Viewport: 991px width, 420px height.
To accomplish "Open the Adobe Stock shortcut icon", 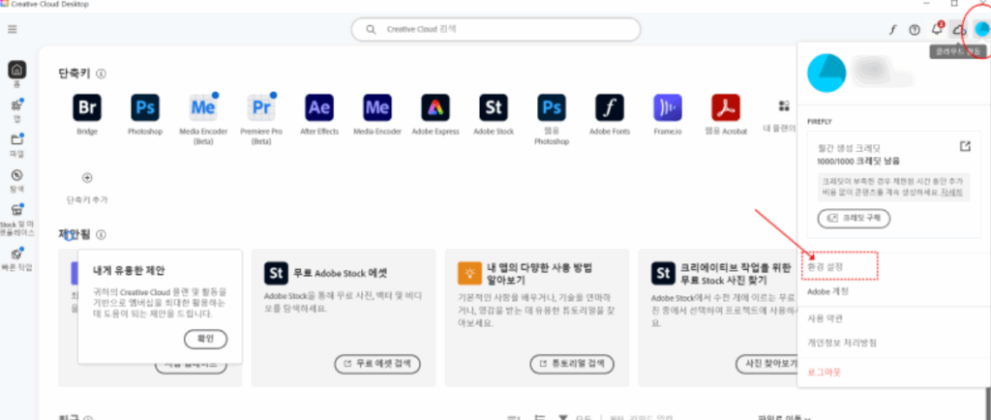I will (x=494, y=107).
